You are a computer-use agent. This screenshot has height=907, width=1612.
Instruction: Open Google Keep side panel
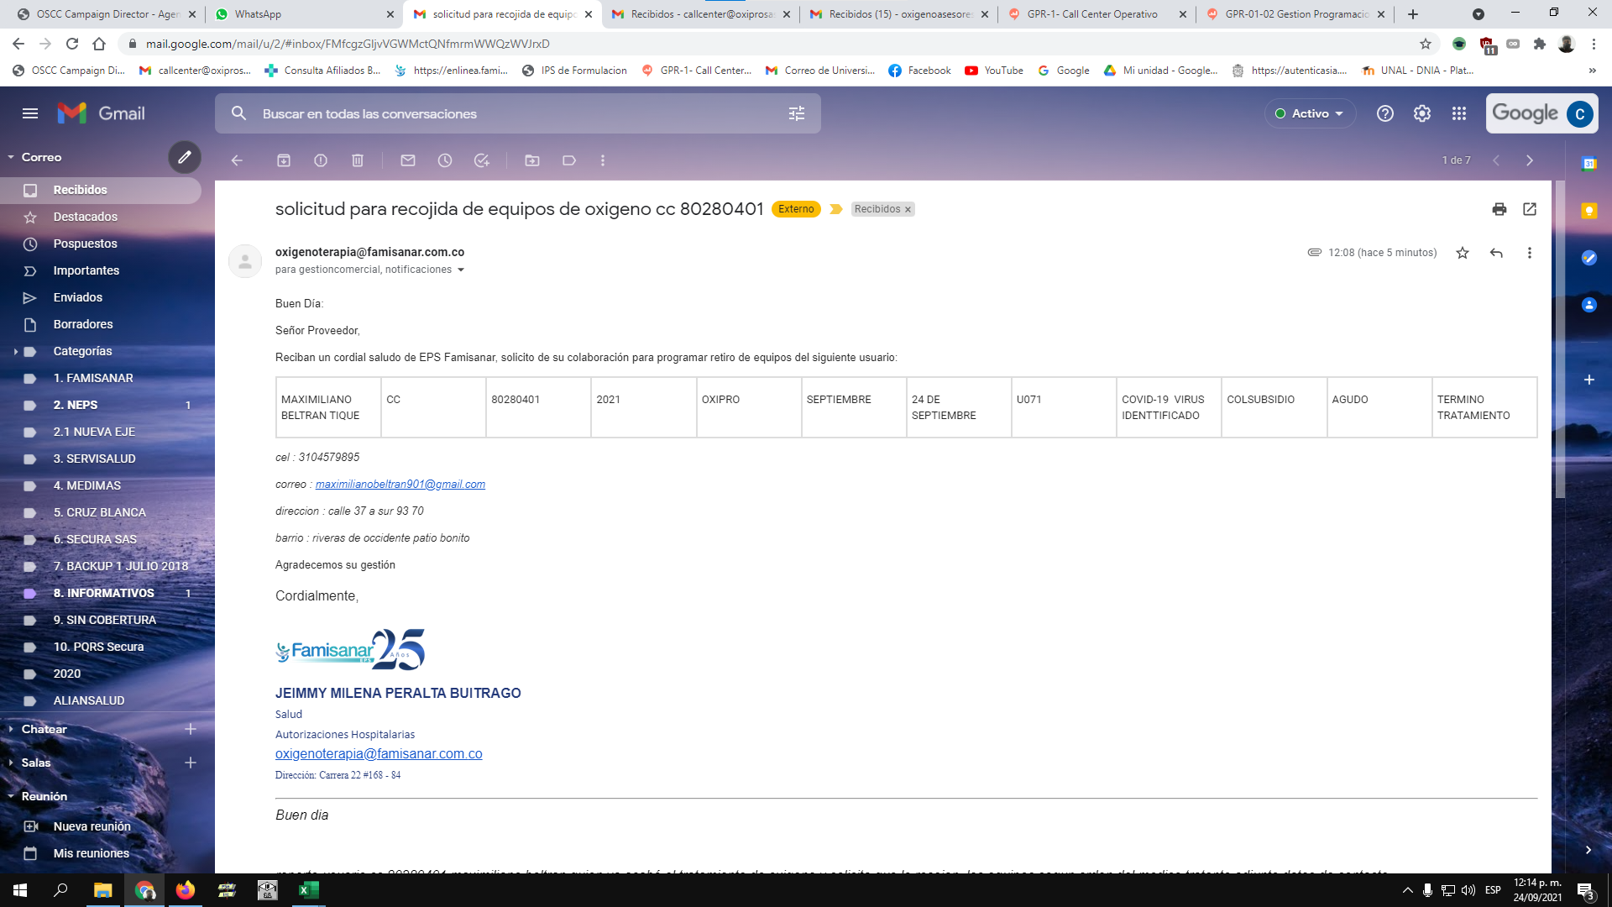point(1589,211)
